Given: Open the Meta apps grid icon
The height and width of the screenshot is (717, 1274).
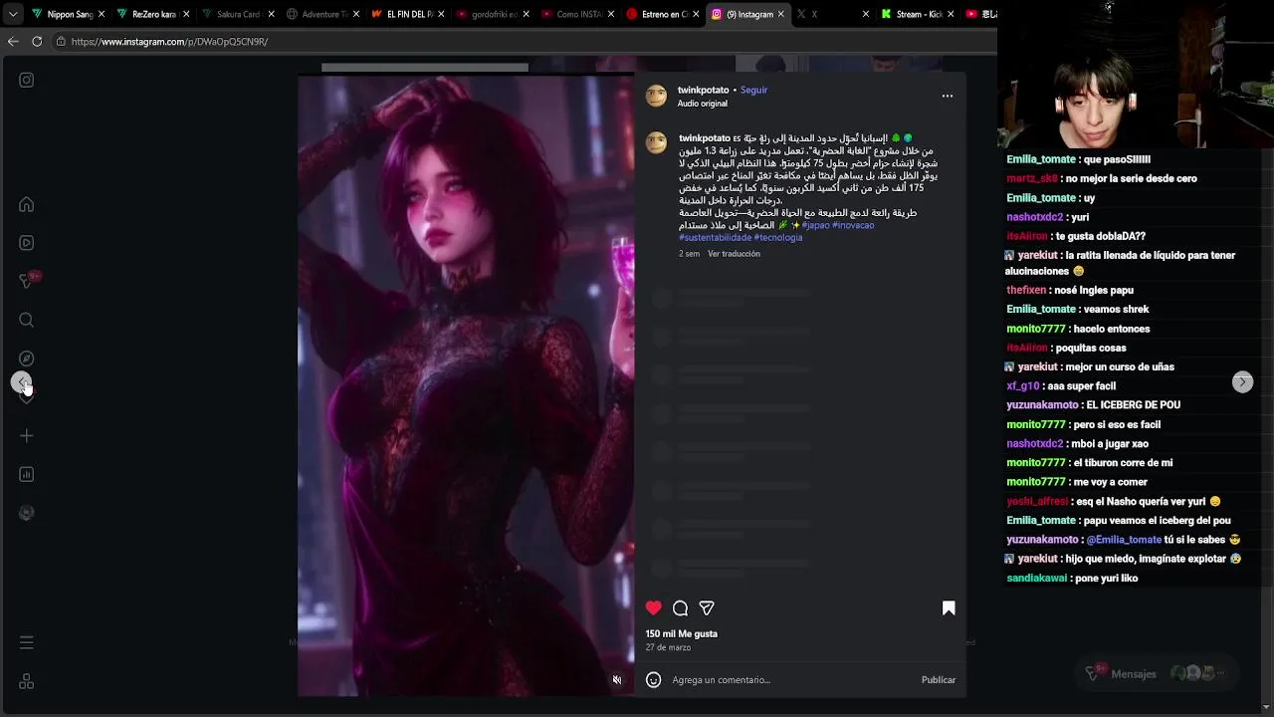Looking at the screenshot, I should (27, 682).
